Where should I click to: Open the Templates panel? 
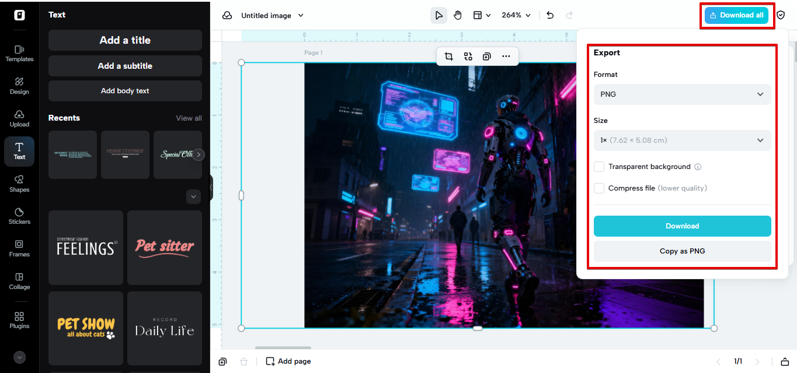[19, 54]
